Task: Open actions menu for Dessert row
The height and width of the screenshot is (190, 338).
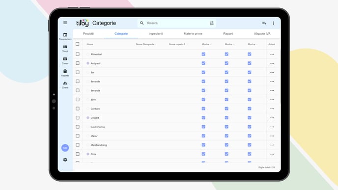Action: coord(272,118)
